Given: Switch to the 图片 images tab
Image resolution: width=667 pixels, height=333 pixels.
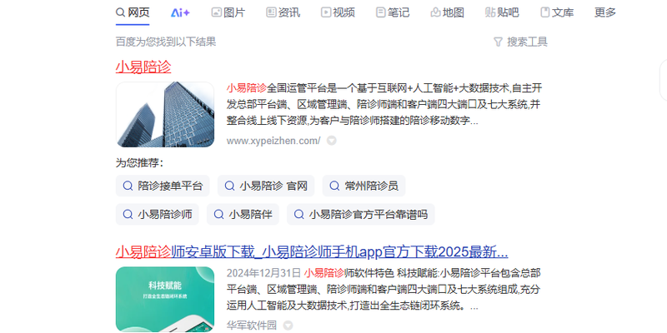Looking at the screenshot, I should point(228,12).
